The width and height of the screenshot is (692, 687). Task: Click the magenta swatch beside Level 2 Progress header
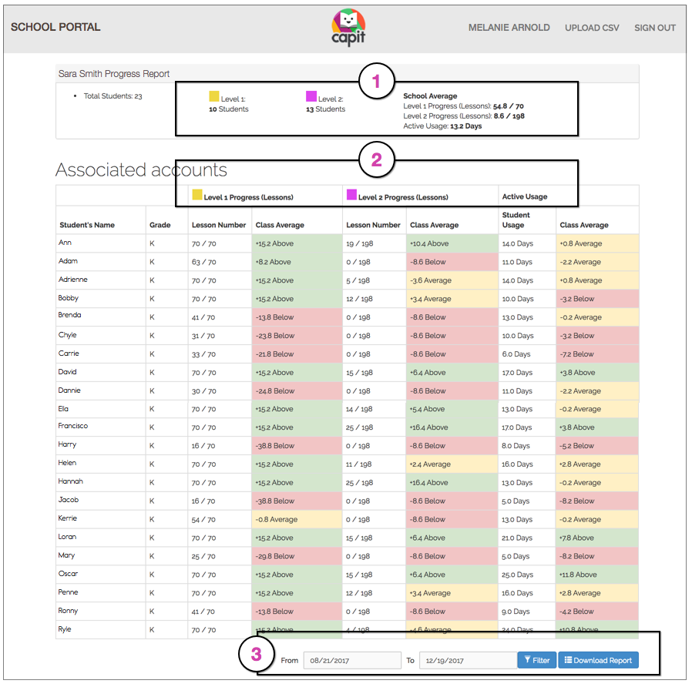(351, 195)
